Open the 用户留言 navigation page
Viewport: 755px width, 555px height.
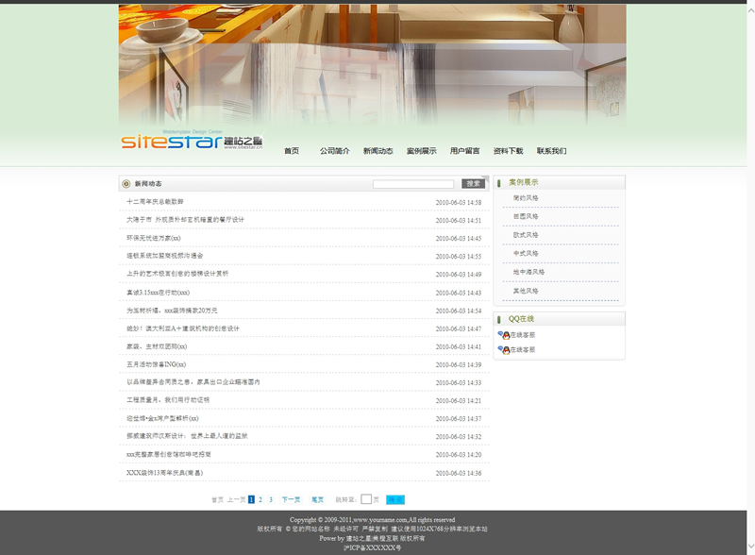464,151
